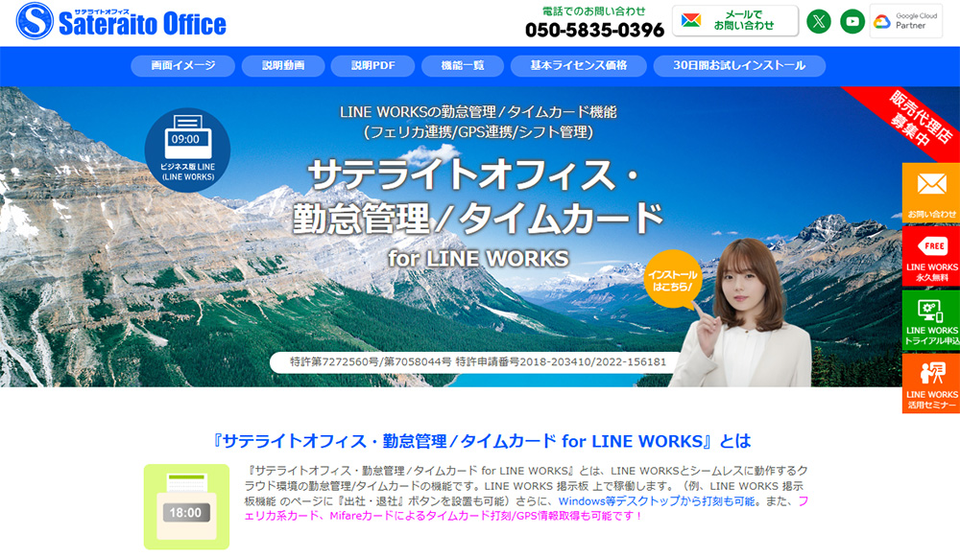Open the YouTube channel icon
Image resolution: width=960 pixels, height=557 pixels.
(852, 21)
